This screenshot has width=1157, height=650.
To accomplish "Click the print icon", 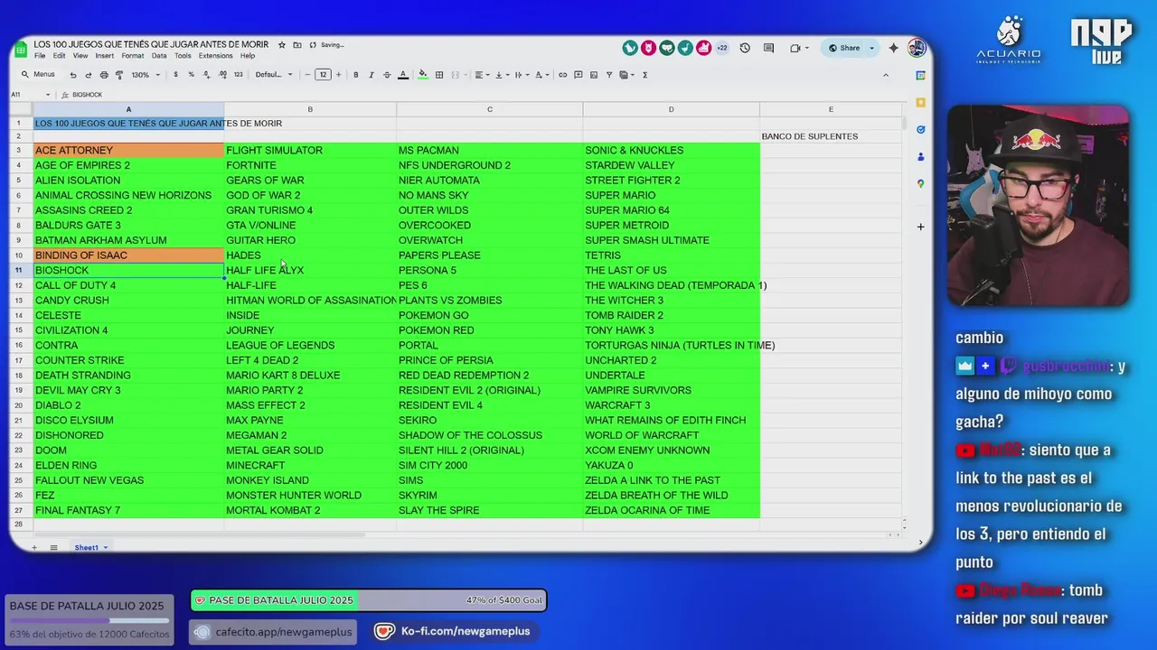I will pyautogui.click(x=104, y=75).
